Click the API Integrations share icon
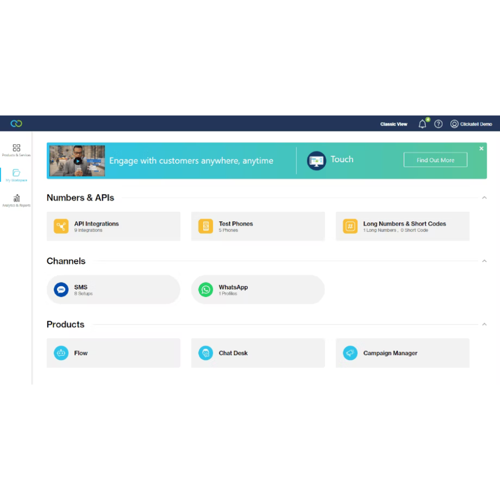Screen dimensions: 500x500 [61, 226]
